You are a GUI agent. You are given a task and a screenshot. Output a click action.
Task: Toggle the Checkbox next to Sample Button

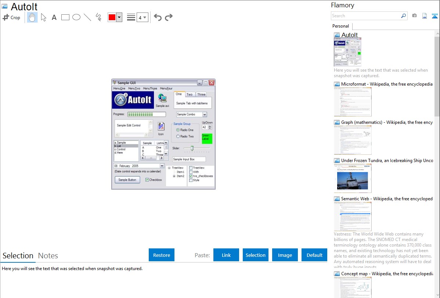pos(147,180)
